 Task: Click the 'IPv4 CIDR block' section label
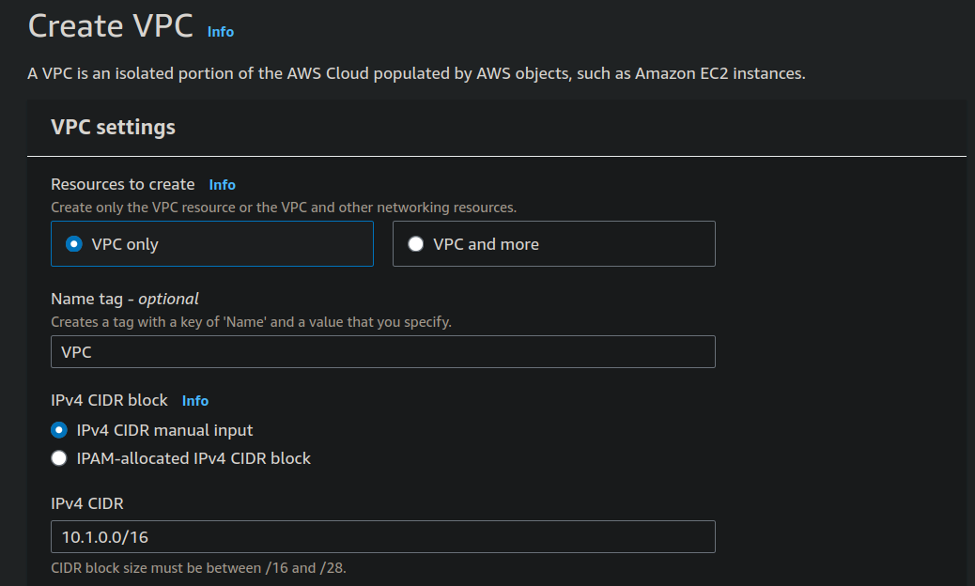(110, 400)
